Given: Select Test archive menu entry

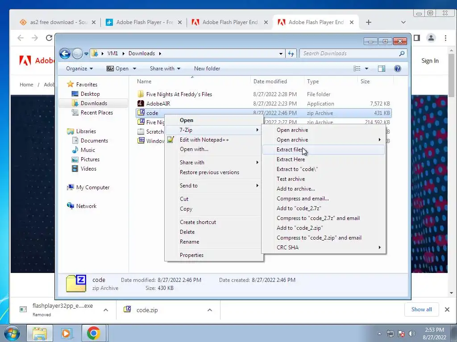Looking at the screenshot, I should pyautogui.click(x=324, y=179).
